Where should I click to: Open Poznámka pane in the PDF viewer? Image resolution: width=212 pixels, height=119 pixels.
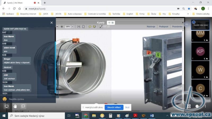tap(177, 27)
